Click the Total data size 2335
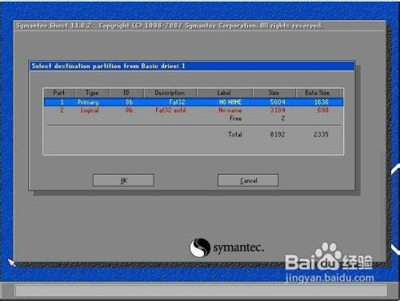 click(x=321, y=134)
